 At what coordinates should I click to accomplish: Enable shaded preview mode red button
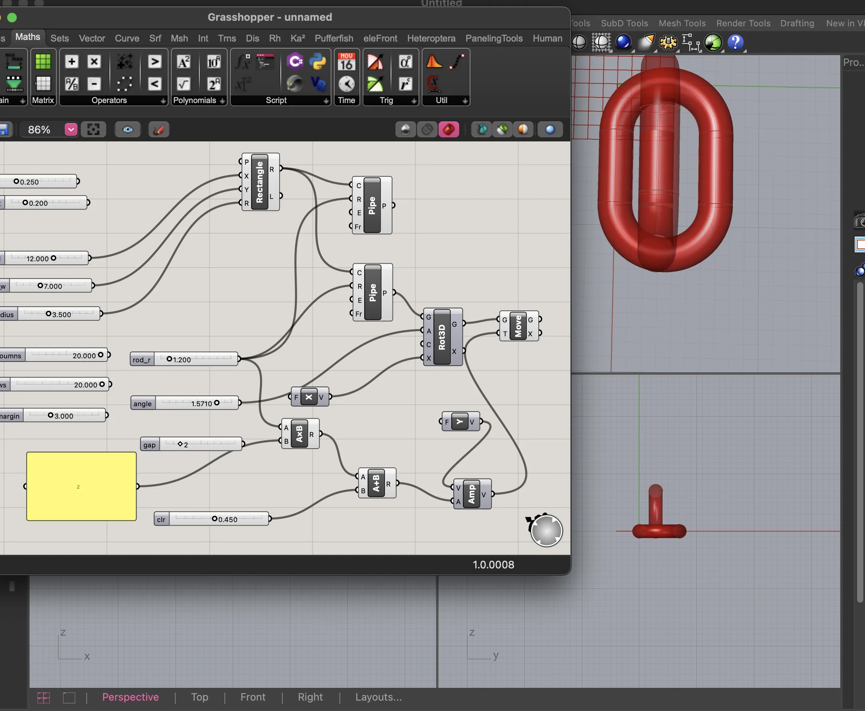[448, 130]
